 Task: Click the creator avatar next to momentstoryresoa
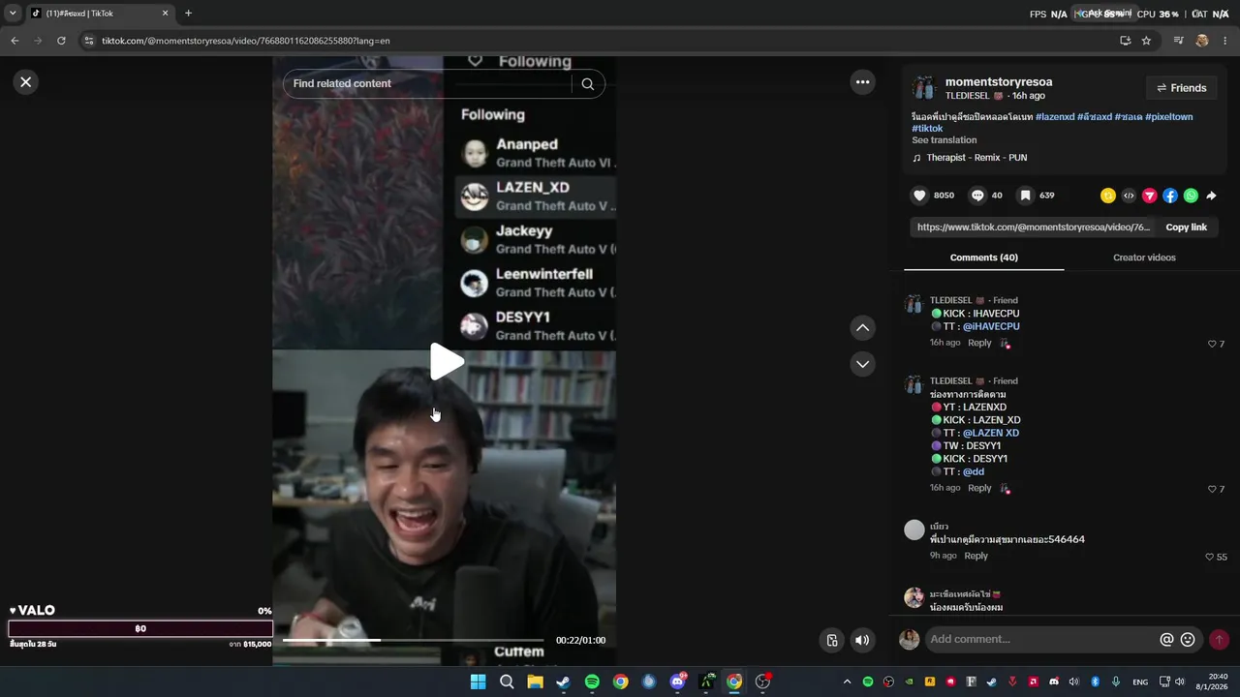(x=923, y=88)
